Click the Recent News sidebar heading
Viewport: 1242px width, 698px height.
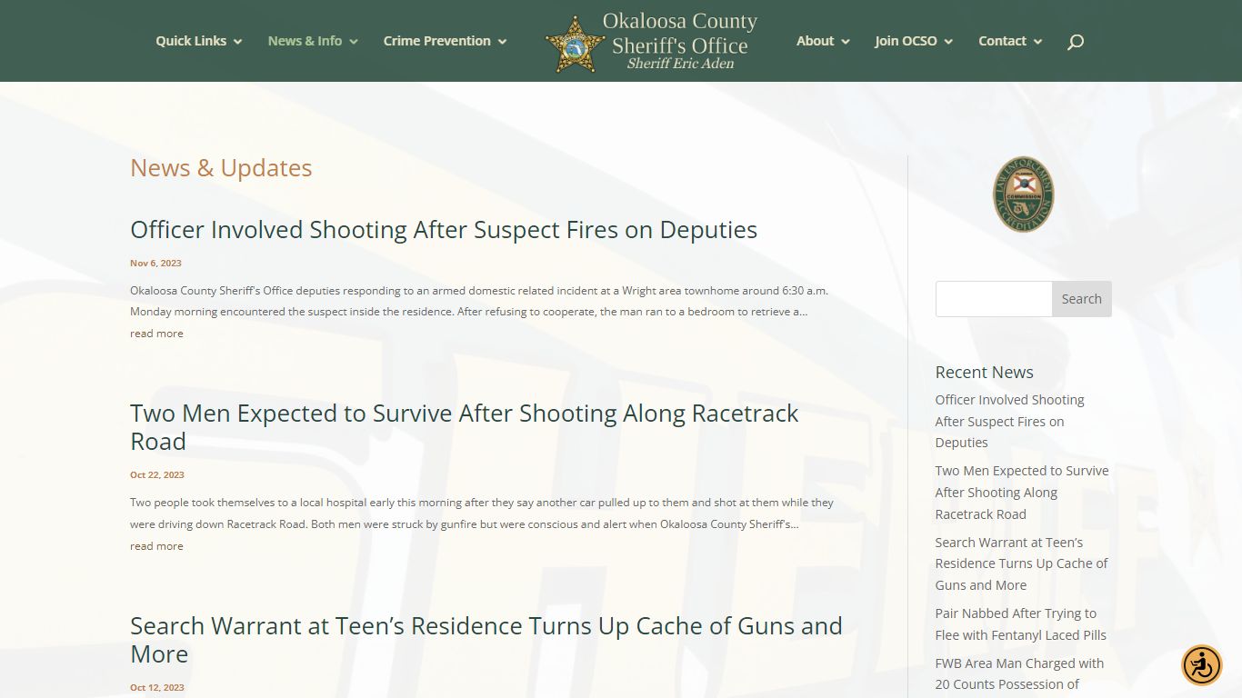coord(984,372)
